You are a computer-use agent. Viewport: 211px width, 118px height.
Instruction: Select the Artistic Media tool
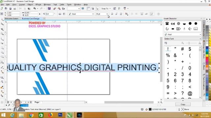tap(2, 44)
